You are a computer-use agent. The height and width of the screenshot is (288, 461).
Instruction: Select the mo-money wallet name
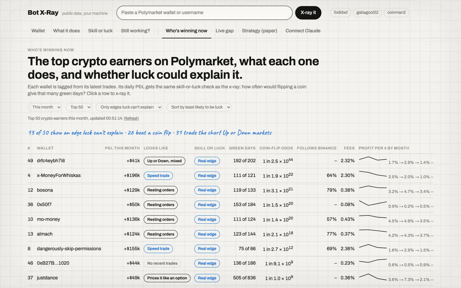click(48, 219)
